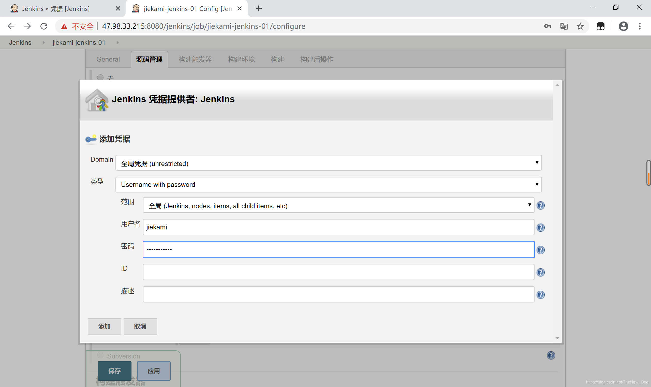651x387 pixels.
Task: Open a new browser tab
Action: pos(259,9)
